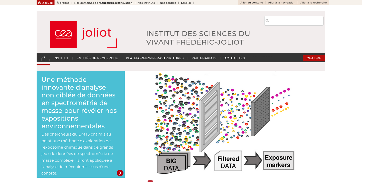This screenshot has height=182, width=365.
Task: Expand the Plateformes-Infrastructures menu
Action: pyautogui.click(x=155, y=58)
